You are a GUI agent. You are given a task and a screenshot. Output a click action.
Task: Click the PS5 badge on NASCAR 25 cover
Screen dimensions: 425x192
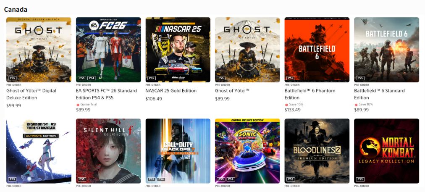152,78
